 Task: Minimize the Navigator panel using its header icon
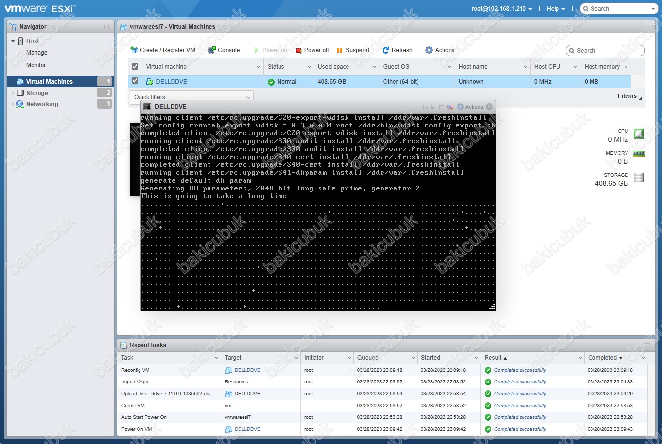(106, 27)
